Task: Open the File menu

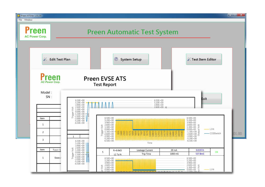Action: 20,20
